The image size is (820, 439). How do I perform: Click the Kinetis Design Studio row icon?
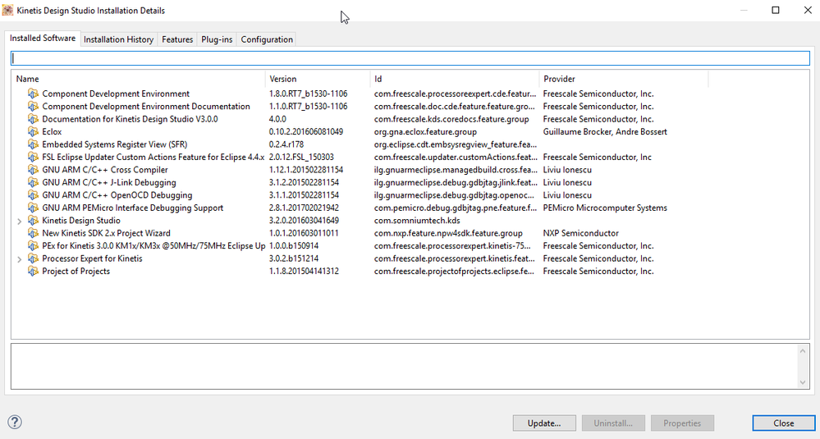point(33,221)
